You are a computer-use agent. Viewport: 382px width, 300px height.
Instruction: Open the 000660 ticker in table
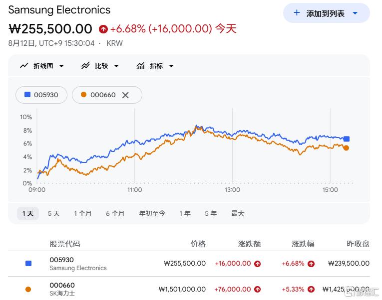pyautogui.click(x=62, y=285)
